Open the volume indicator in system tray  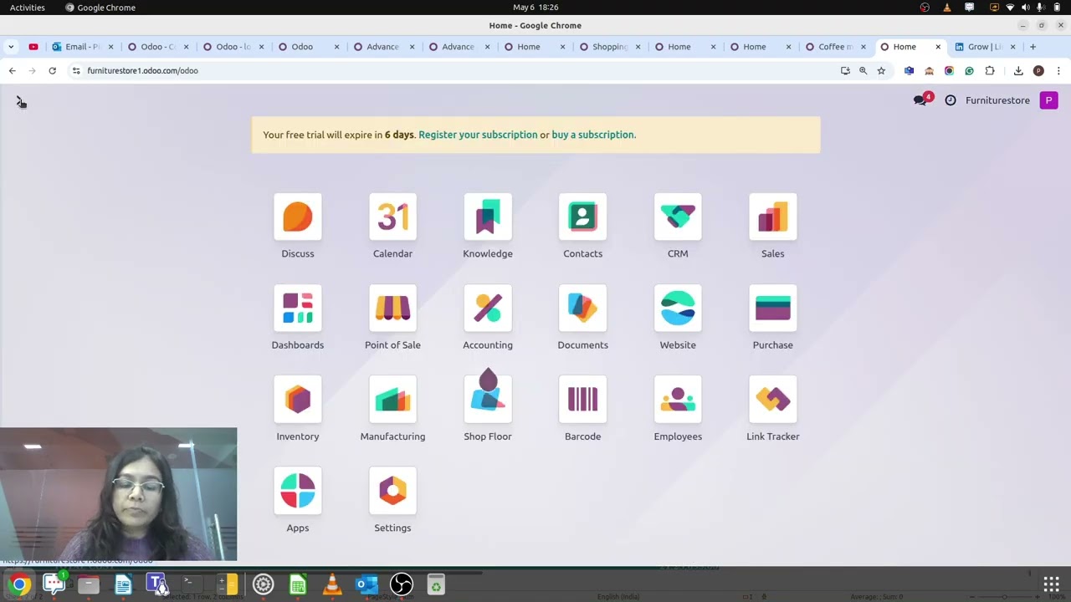tap(1025, 8)
